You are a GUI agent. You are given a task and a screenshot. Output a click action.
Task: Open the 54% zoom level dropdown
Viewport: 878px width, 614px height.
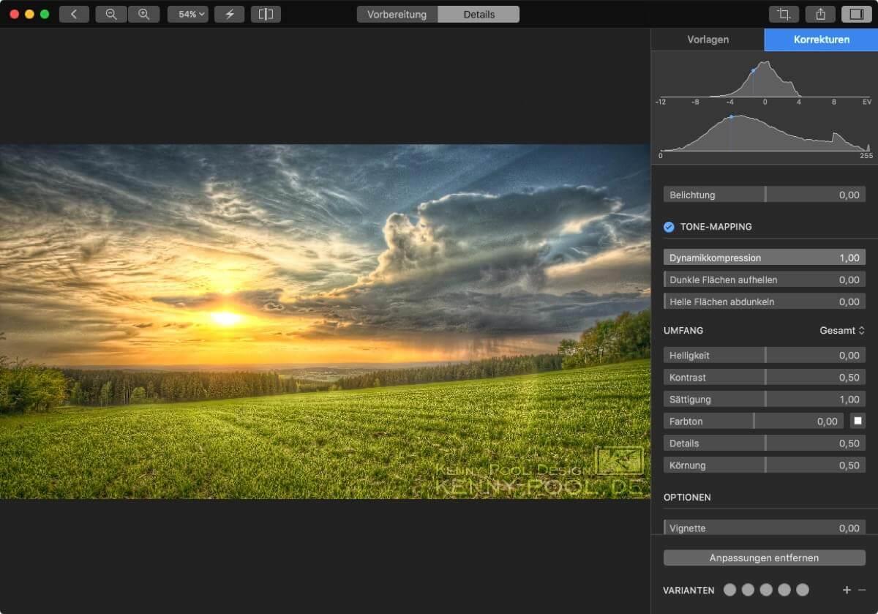[187, 14]
